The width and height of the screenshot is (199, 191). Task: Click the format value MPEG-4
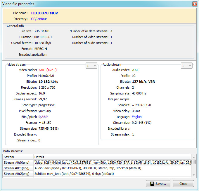coord(41,49)
